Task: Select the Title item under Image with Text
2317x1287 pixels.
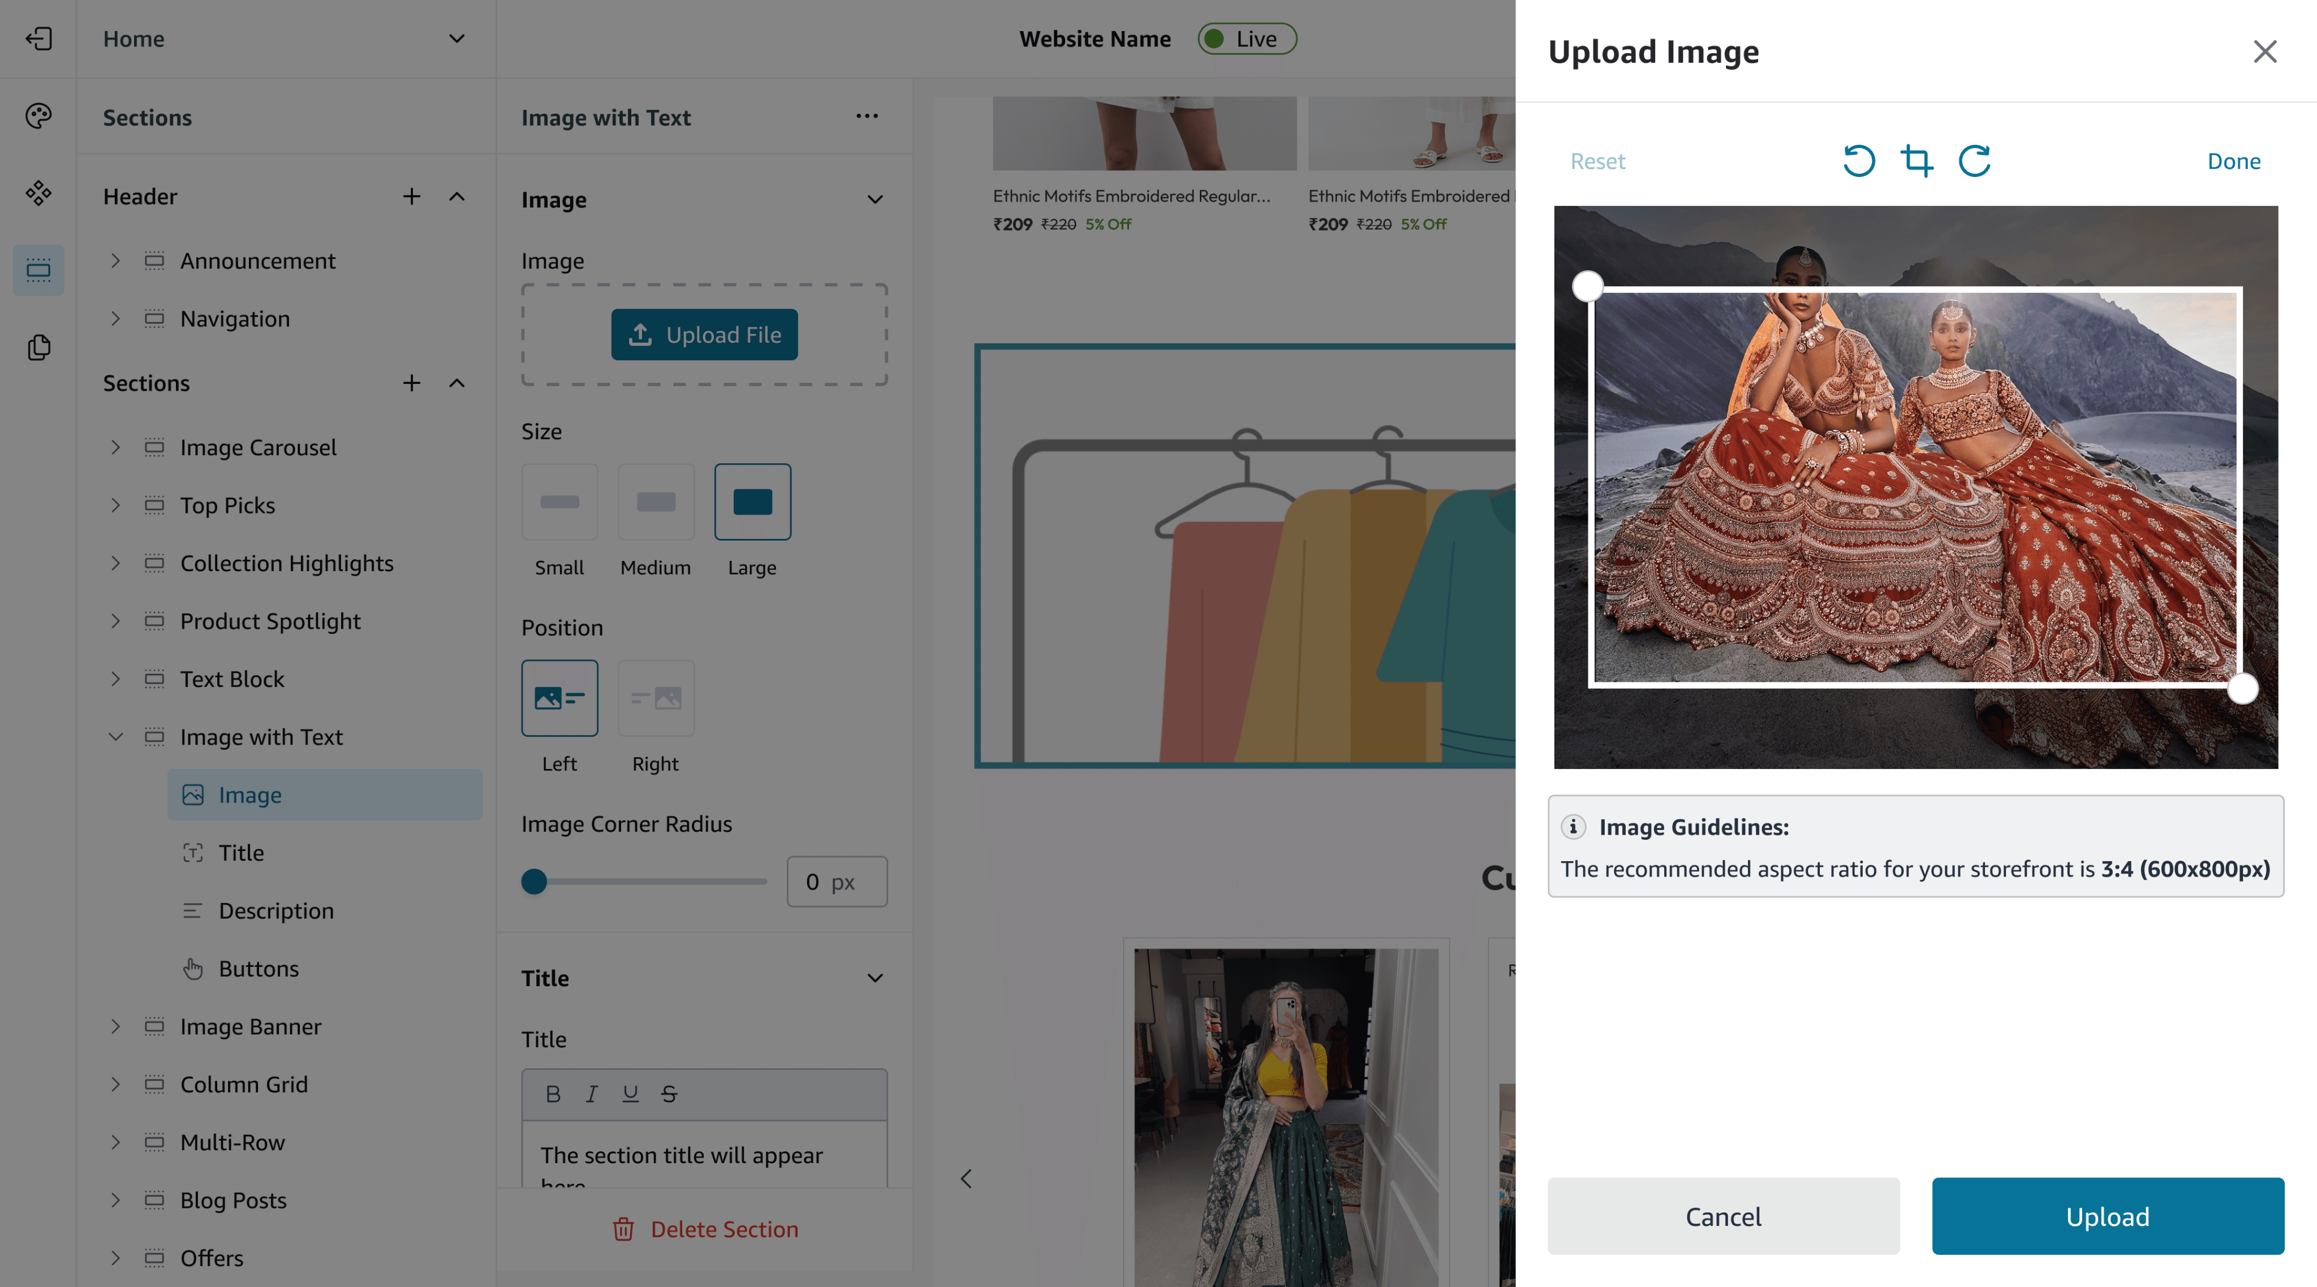Action: click(x=241, y=853)
